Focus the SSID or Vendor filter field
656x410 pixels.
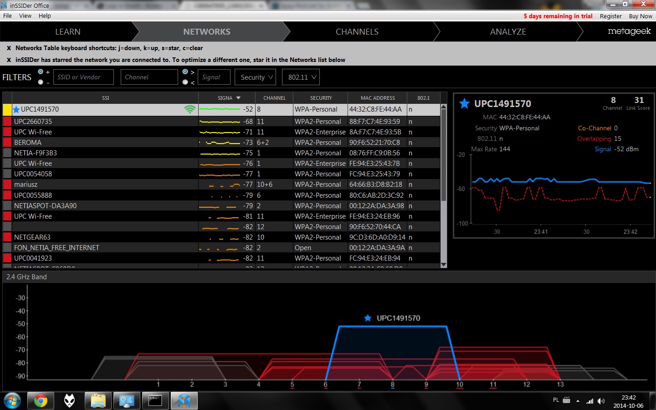(x=83, y=77)
